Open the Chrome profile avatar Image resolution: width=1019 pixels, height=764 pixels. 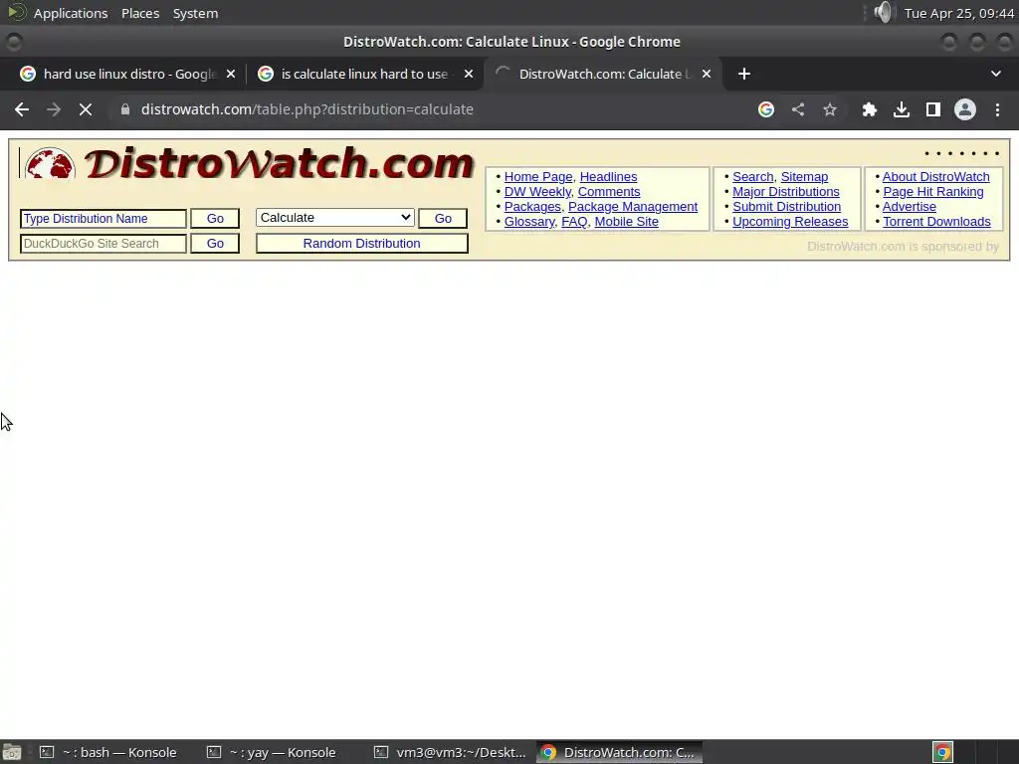[x=965, y=109]
